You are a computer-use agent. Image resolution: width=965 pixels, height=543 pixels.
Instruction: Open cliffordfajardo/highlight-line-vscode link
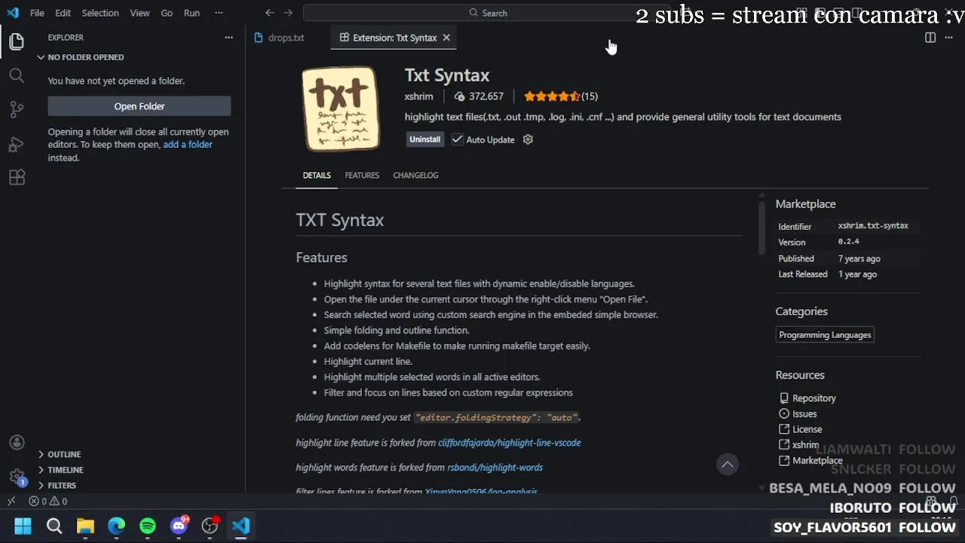pyautogui.click(x=510, y=443)
